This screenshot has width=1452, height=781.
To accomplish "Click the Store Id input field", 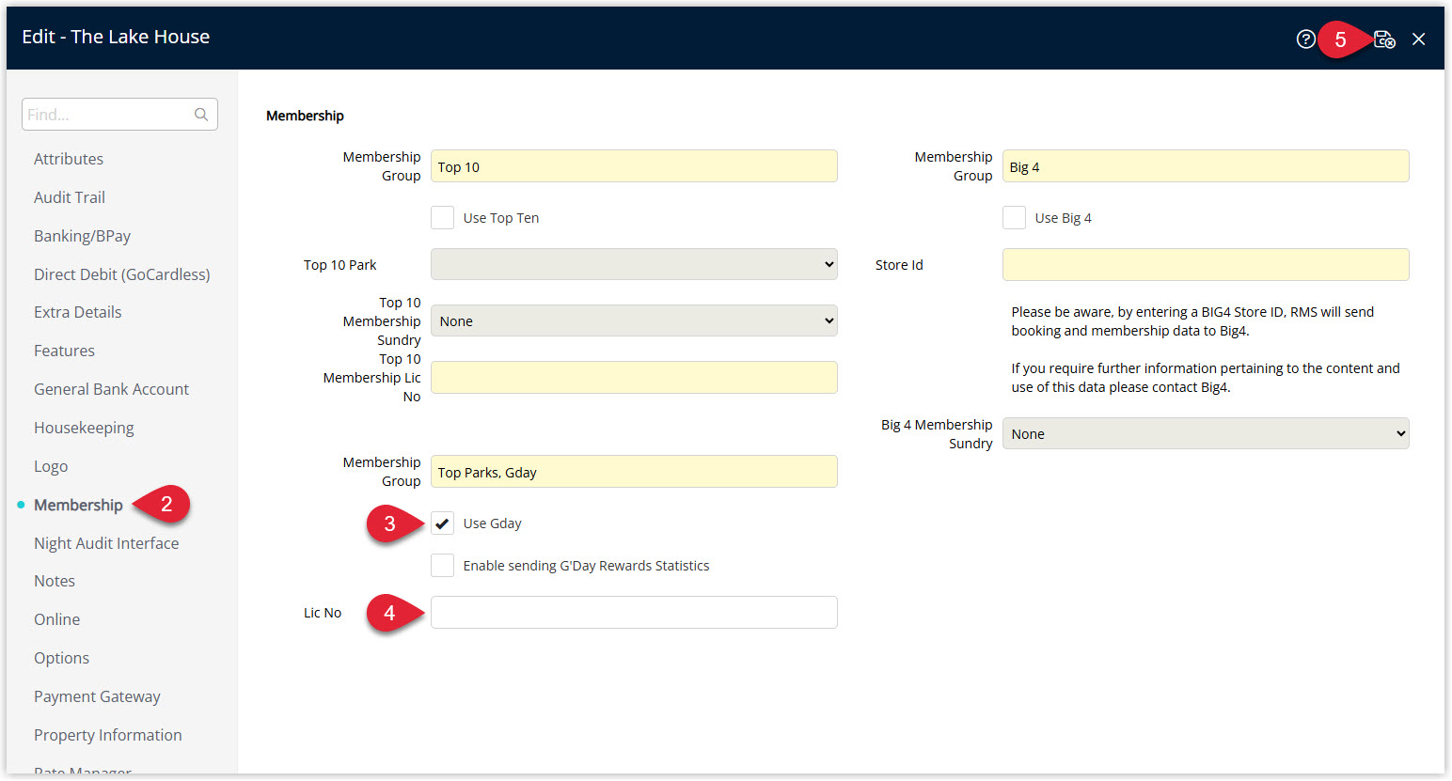I will coord(1206,264).
